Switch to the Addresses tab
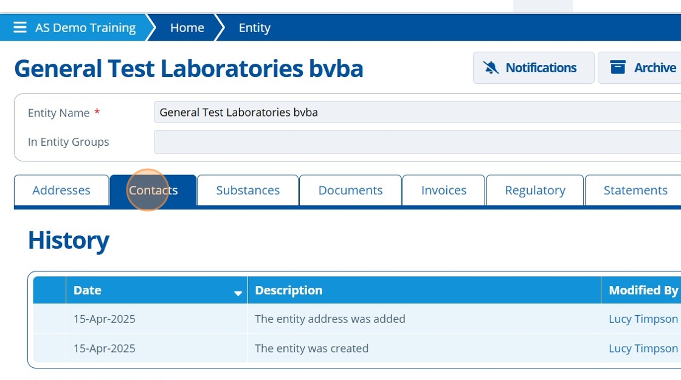The image size is (681, 380). pos(61,191)
